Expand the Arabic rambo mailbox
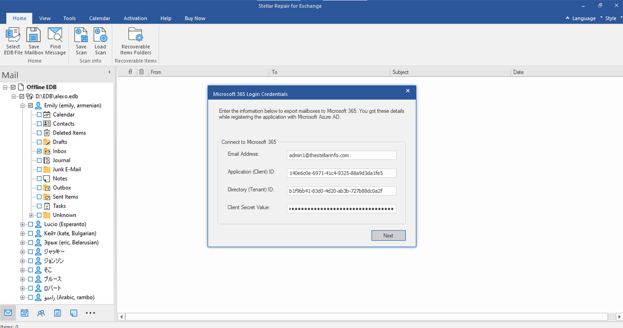 pos(22,297)
